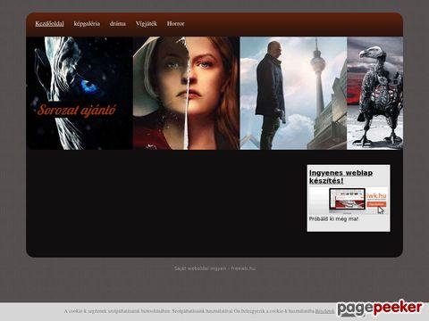This screenshot has width=429, height=321.
Task: Click the mechanical vulture banner image
Action: point(374,93)
